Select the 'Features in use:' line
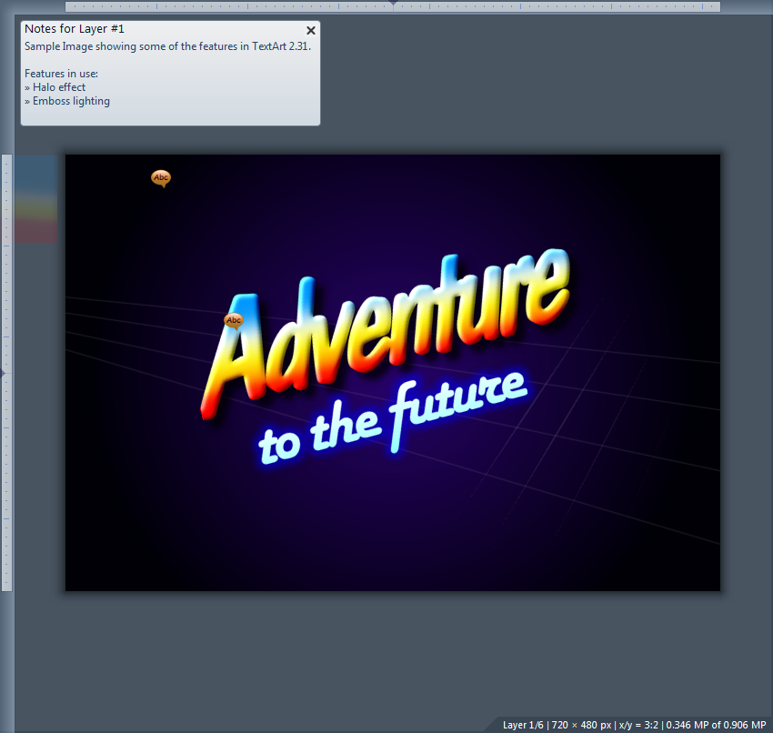Viewport: 773px width, 733px height. click(61, 74)
